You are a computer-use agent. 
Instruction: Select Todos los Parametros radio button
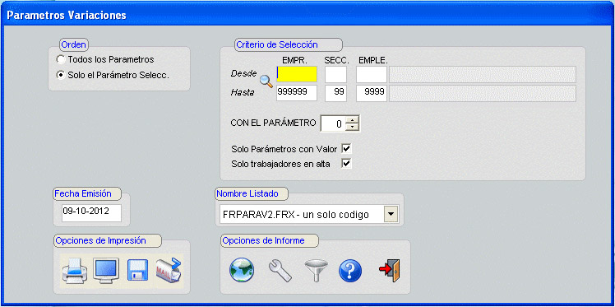tap(60, 60)
